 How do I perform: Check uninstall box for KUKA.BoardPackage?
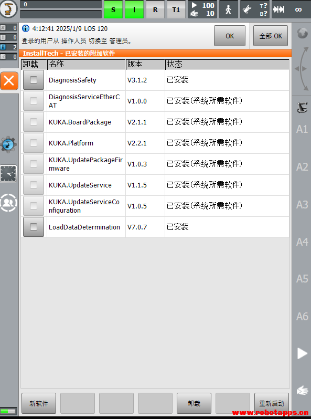click(x=34, y=122)
